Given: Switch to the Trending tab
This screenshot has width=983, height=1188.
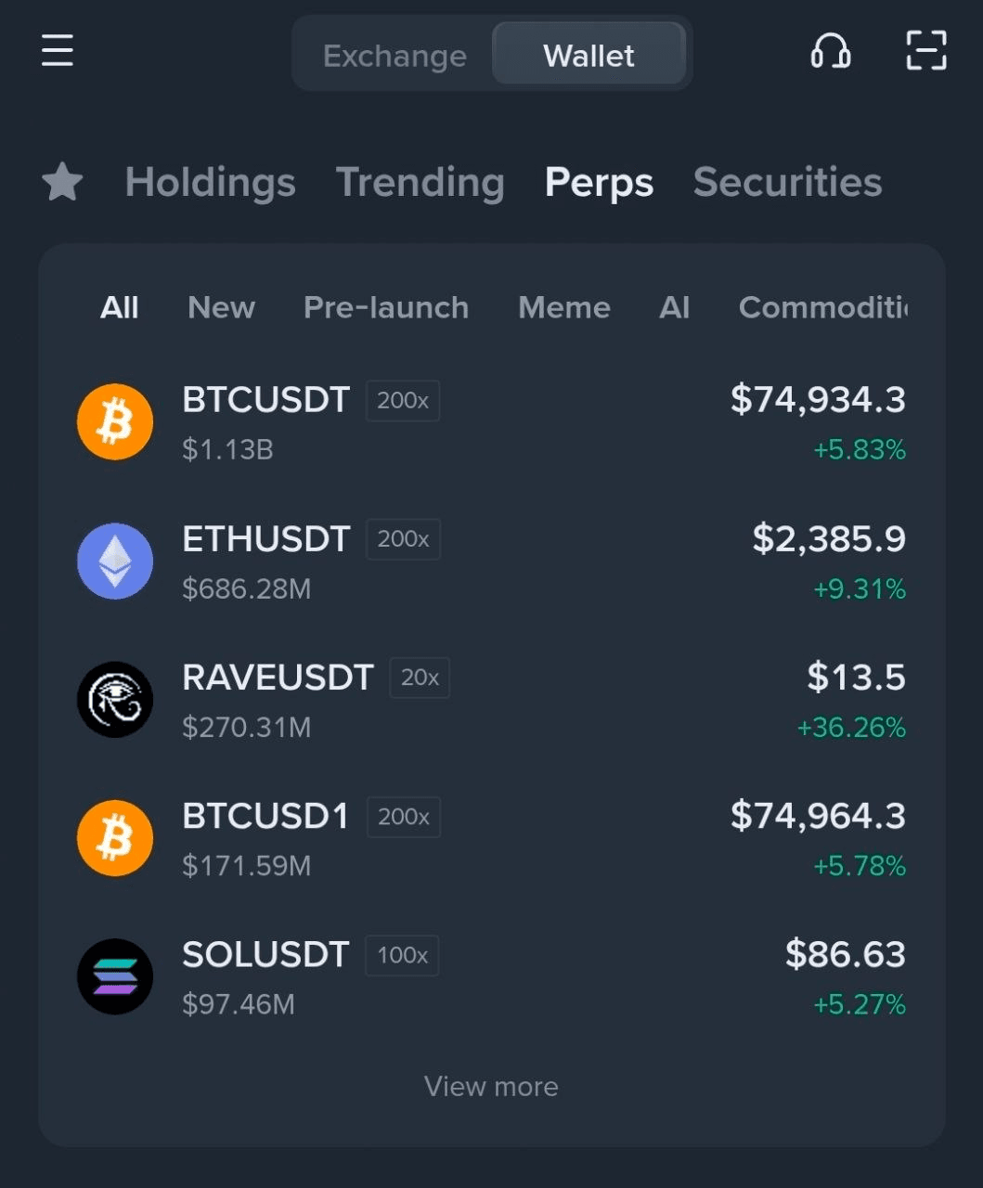Looking at the screenshot, I should [x=420, y=182].
